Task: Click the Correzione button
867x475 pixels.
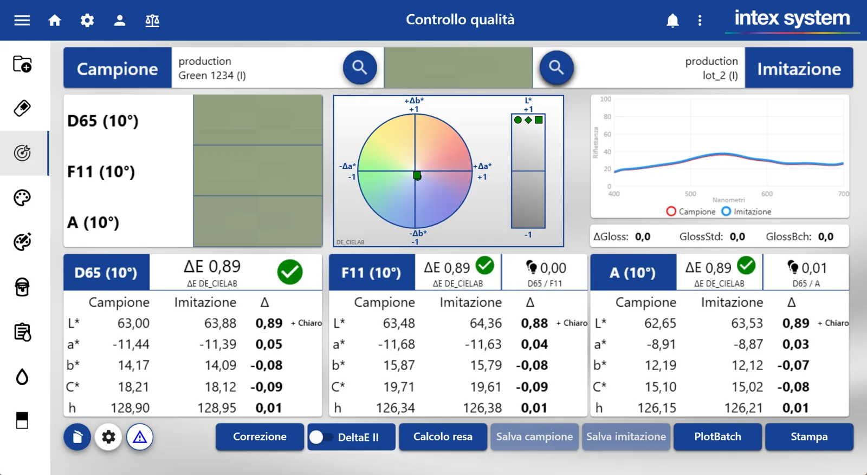Action: point(260,437)
